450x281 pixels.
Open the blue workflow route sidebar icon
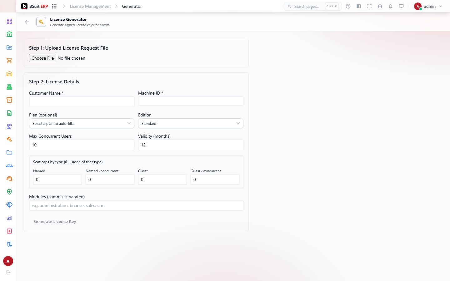point(9,244)
